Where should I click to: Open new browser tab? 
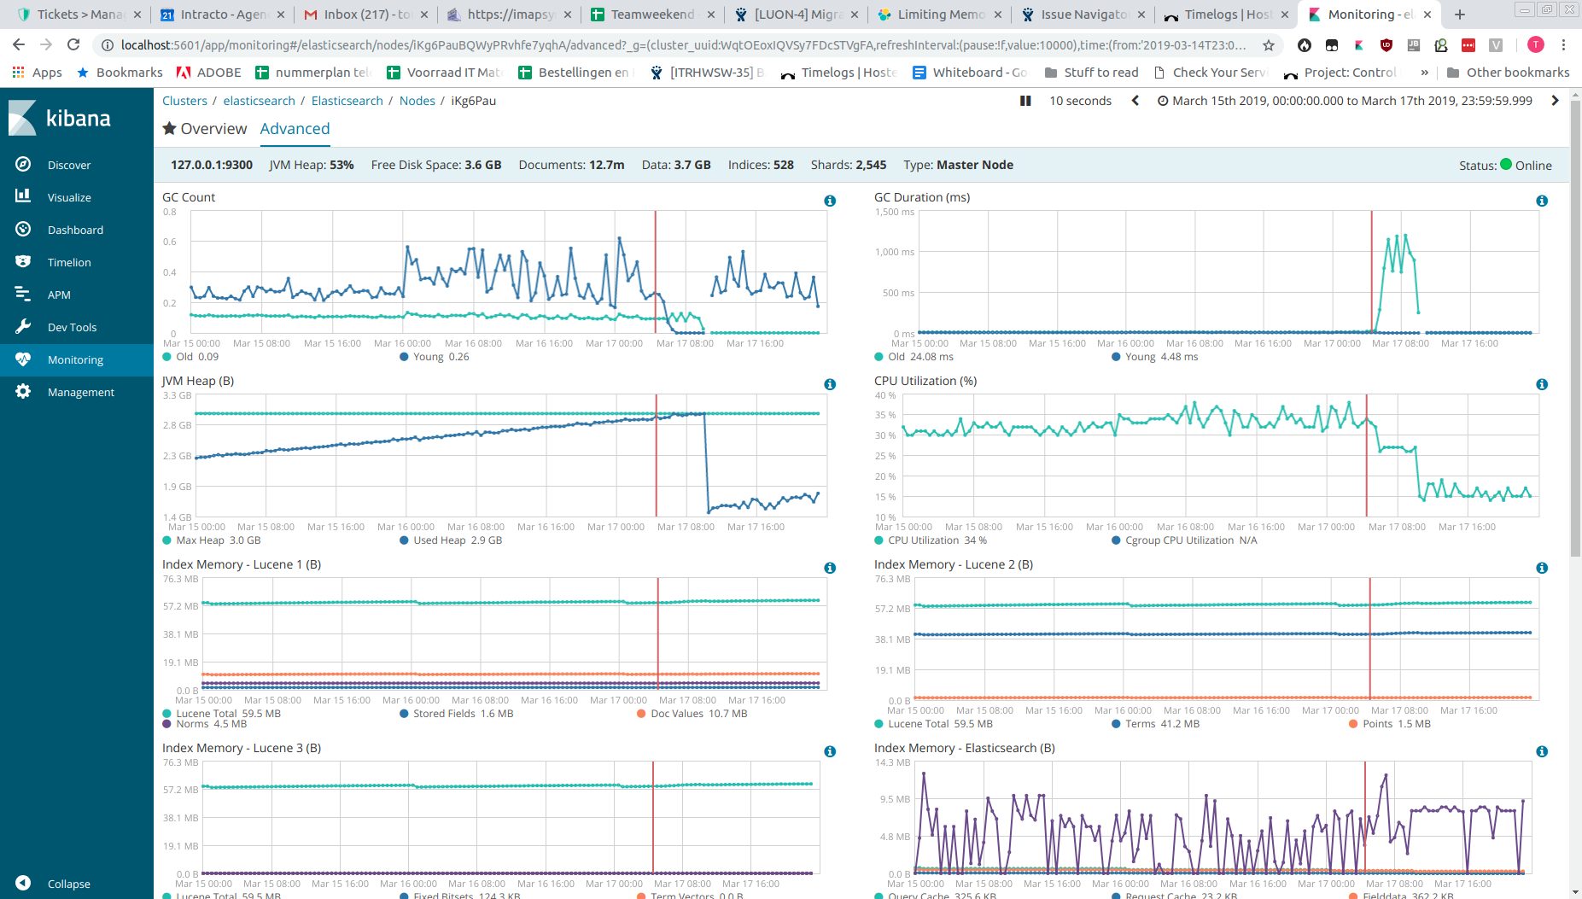(1460, 15)
